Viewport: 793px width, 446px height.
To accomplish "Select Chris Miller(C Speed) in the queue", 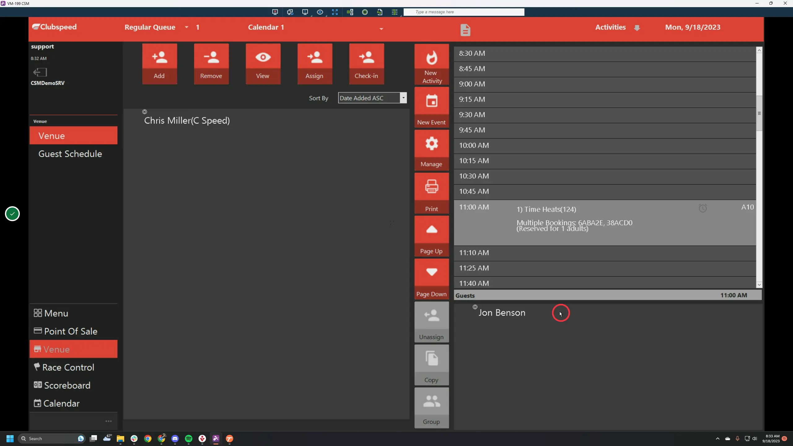I will point(187,120).
